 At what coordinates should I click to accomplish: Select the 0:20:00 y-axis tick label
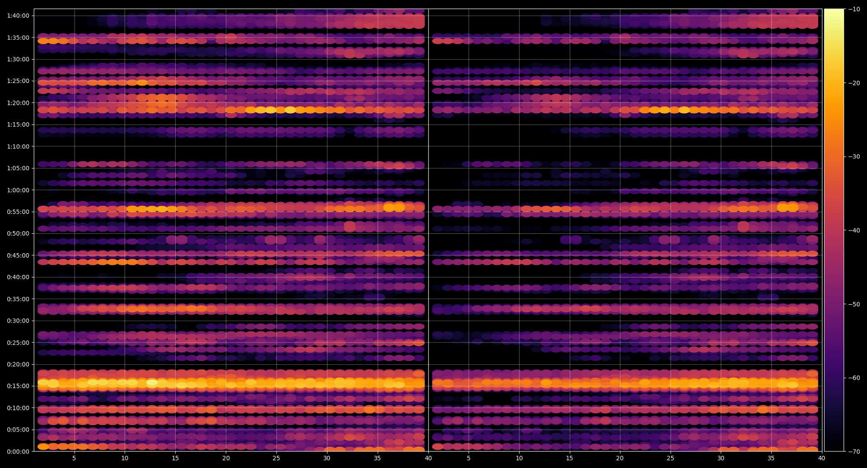[18, 364]
